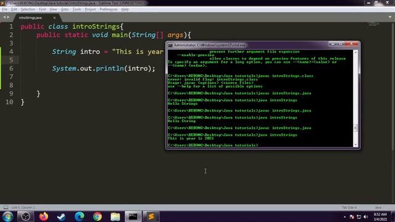Open Google Chrome from the taskbar

pos(98,216)
